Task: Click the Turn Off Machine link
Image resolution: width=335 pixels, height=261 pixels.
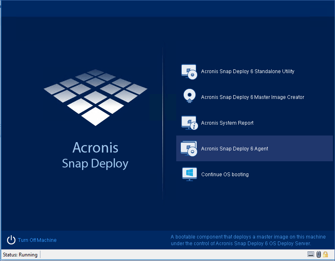Action: click(x=37, y=240)
